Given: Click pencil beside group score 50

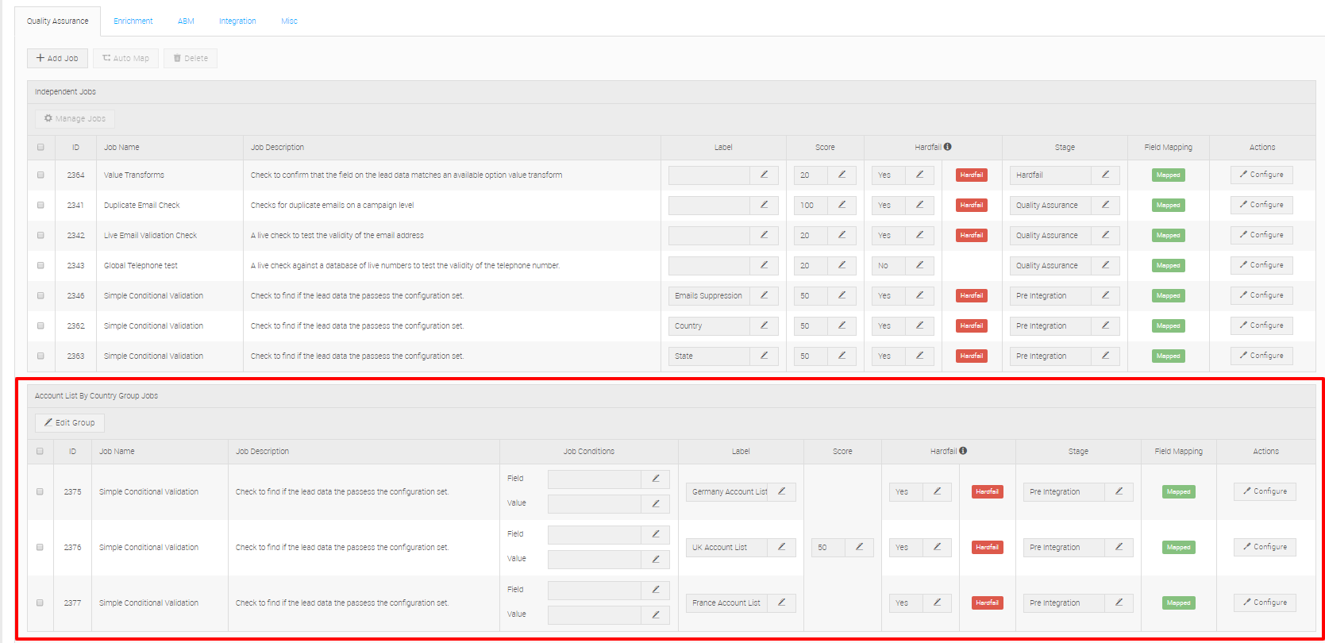Looking at the screenshot, I should pos(859,547).
